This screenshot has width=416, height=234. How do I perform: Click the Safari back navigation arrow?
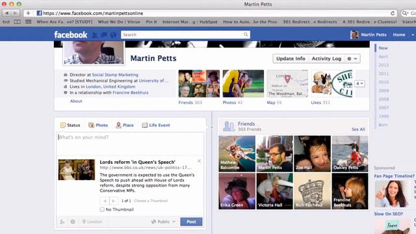[7, 13]
